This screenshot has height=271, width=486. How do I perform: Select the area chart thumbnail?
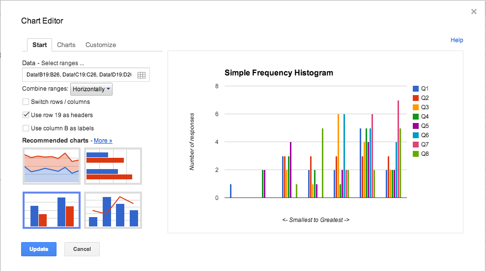(52, 166)
